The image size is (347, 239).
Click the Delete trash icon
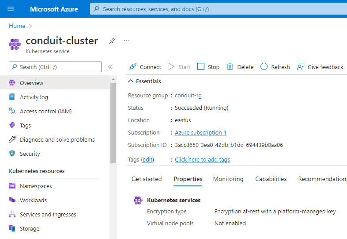point(230,66)
